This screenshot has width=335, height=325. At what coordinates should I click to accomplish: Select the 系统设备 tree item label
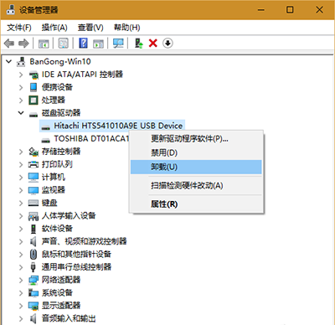tap(57, 293)
